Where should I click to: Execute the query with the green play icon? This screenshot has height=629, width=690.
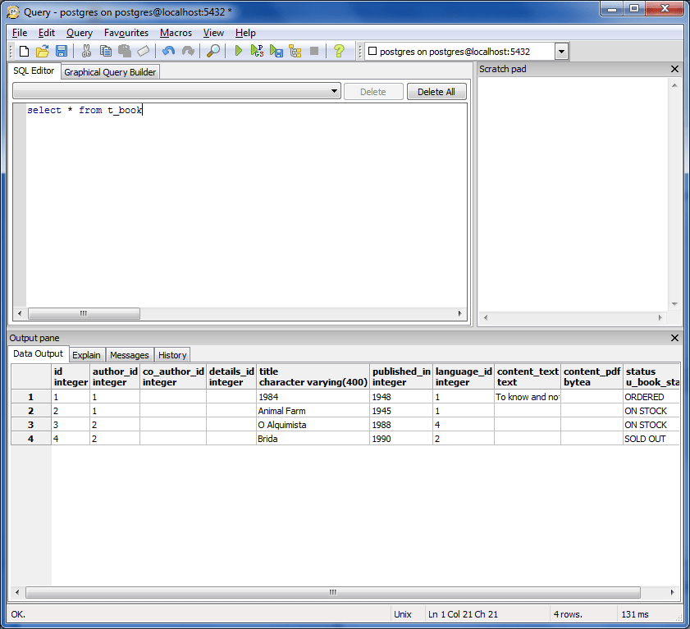click(x=237, y=51)
